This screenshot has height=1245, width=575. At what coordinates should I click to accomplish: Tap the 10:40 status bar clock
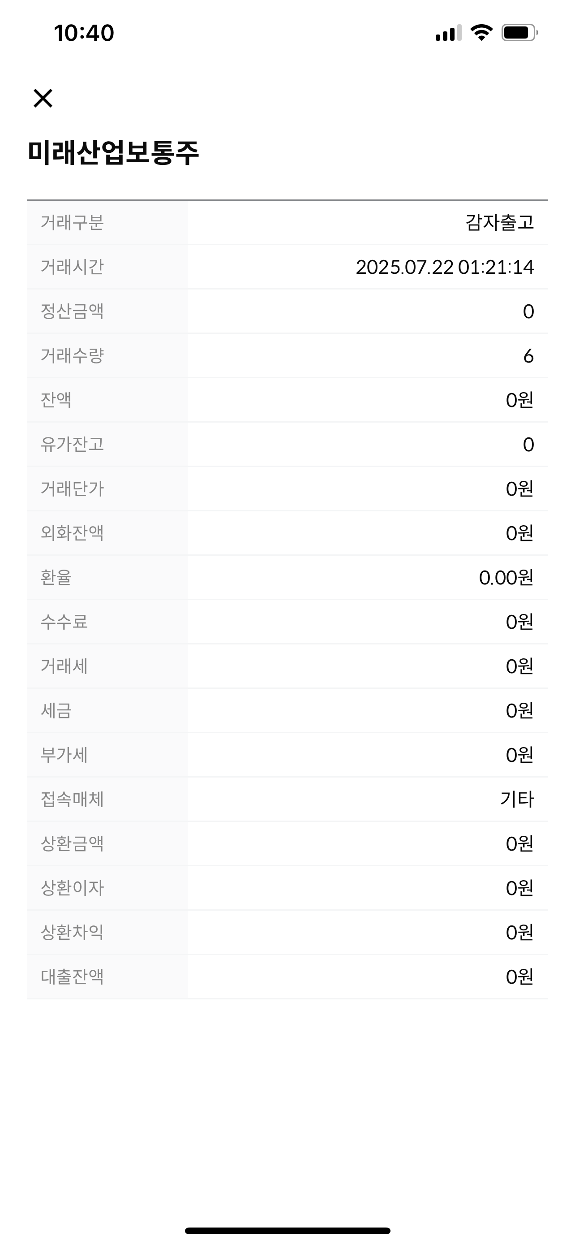coord(84,33)
